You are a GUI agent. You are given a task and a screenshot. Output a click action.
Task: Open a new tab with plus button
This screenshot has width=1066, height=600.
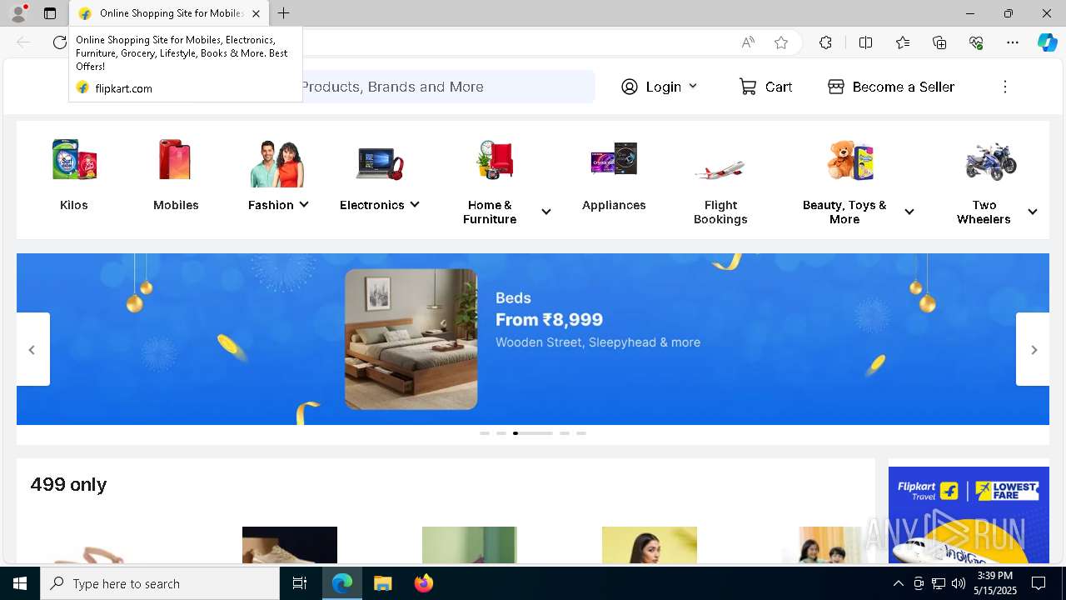pos(284,13)
